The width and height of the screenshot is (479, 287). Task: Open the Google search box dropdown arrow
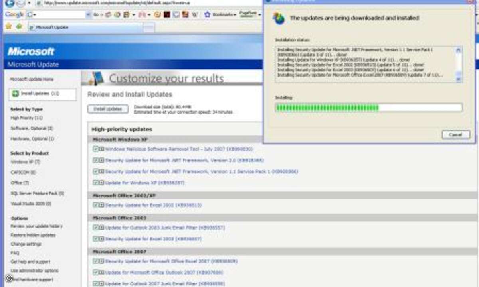[x=89, y=15]
